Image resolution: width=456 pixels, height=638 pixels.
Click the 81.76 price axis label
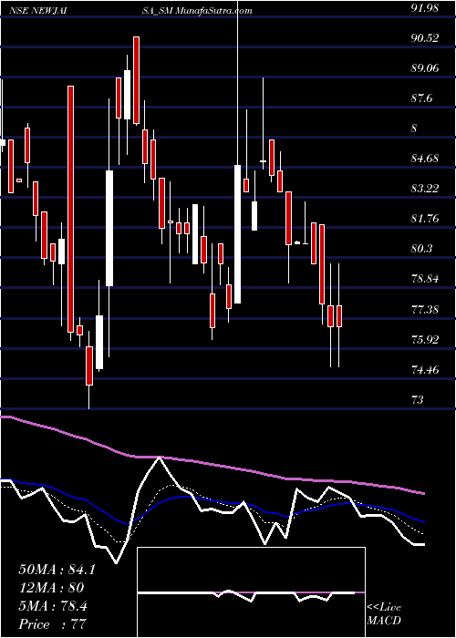(425, 219)
